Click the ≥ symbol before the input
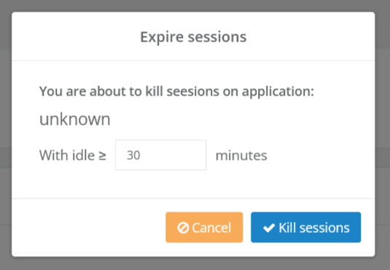The image size is (390, 270). click(x=103, y=155)
